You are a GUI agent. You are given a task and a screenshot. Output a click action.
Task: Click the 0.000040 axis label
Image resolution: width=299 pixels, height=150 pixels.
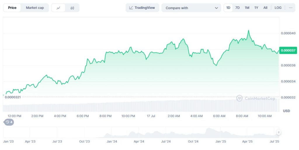point(288,33)
